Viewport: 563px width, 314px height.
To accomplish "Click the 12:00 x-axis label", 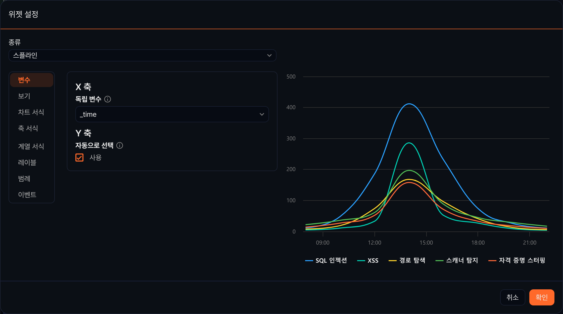I will pyautogui.click(x=374, y=243).
